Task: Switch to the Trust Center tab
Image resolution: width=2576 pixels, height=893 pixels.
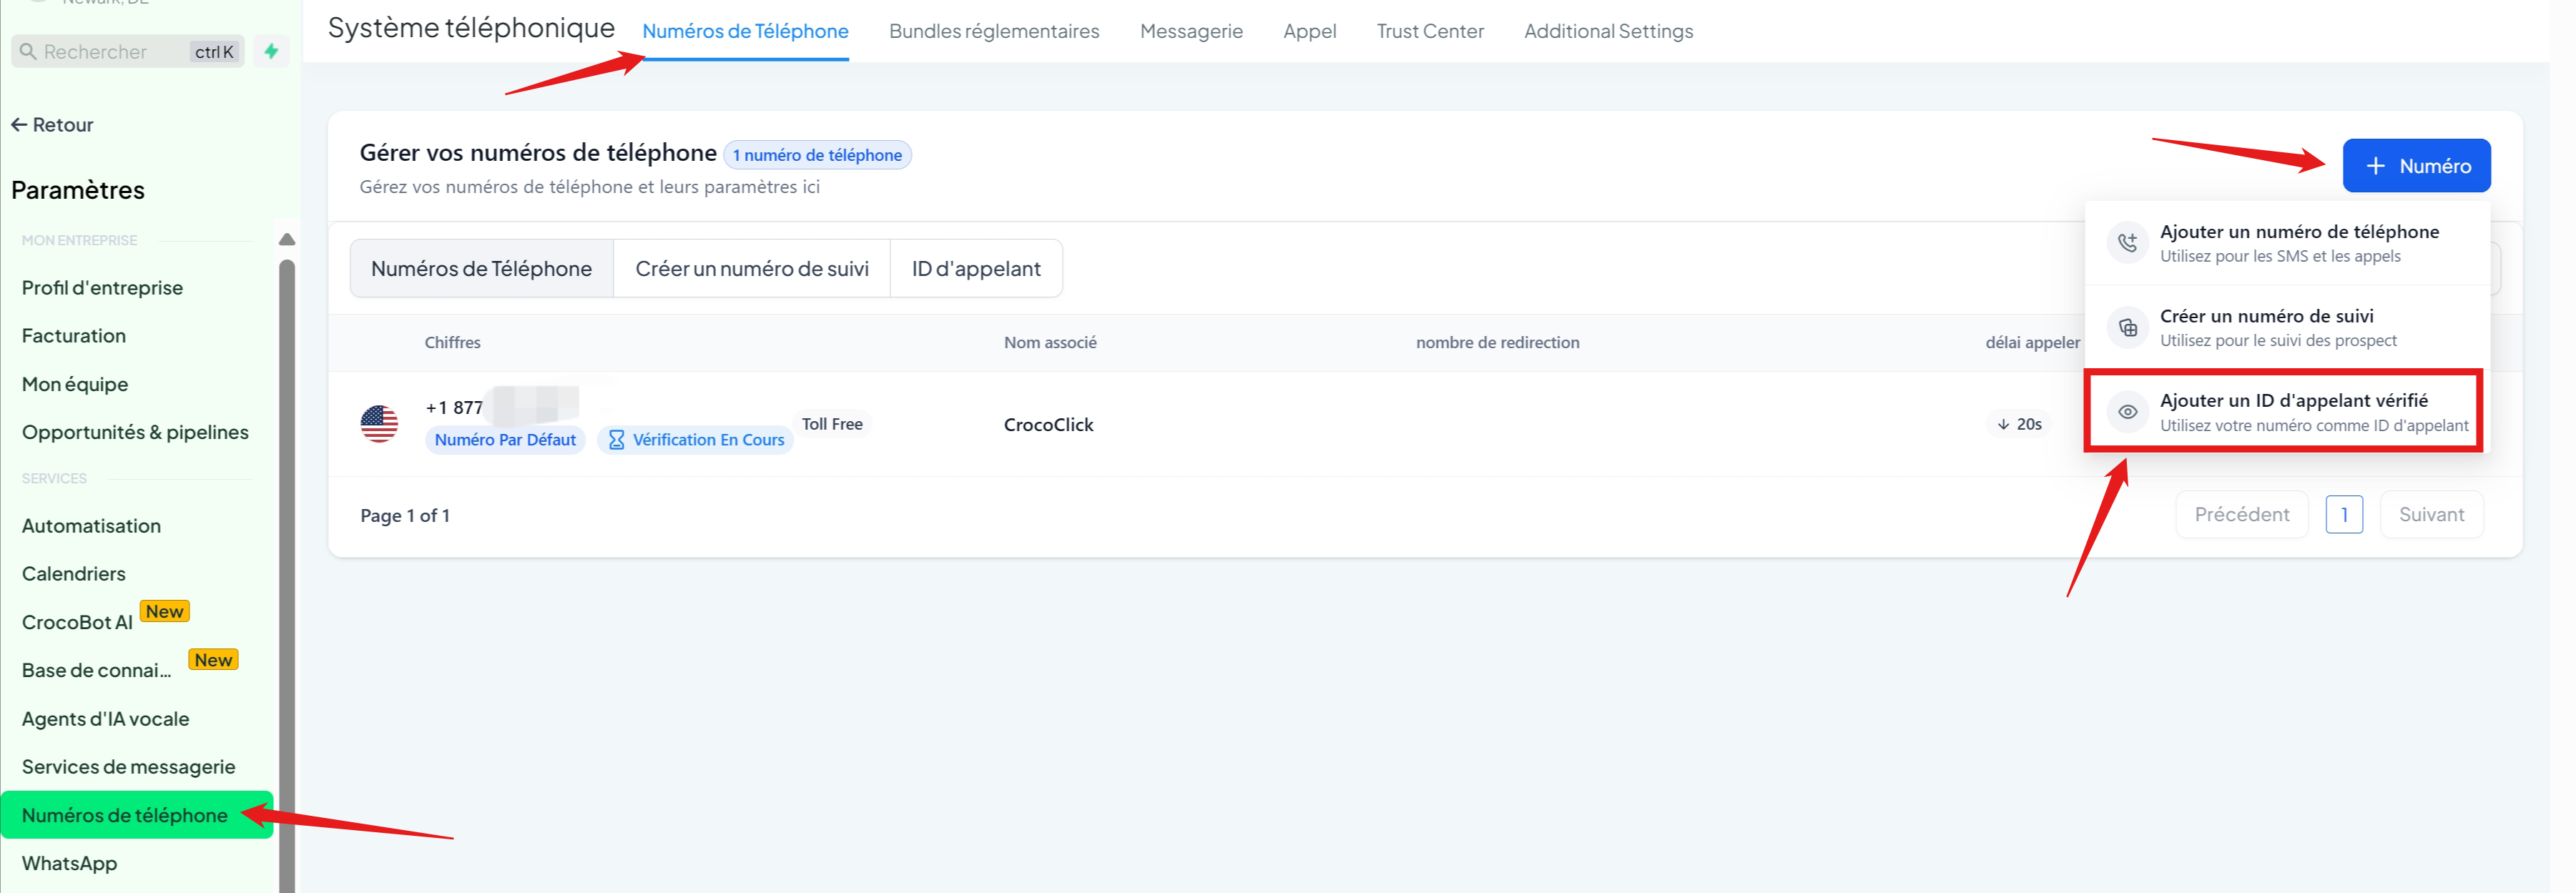Action: point(1430,31)
